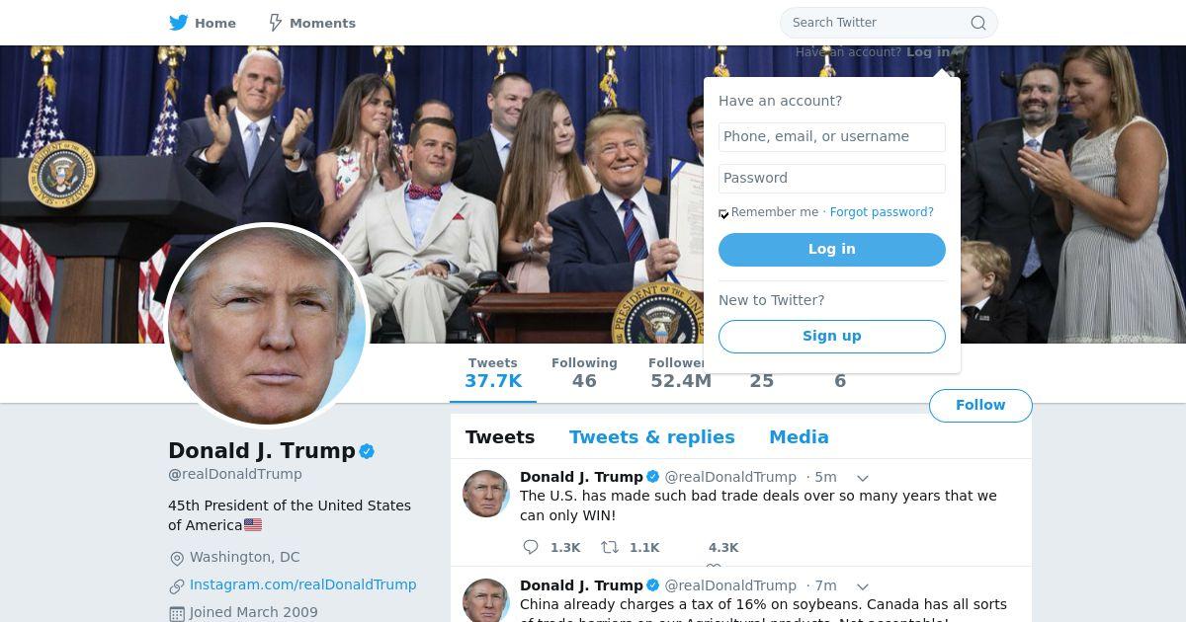Open Moments via the lightning bolt icon
This screenshot has width=1186, height=622.
(x=276, y=23)
